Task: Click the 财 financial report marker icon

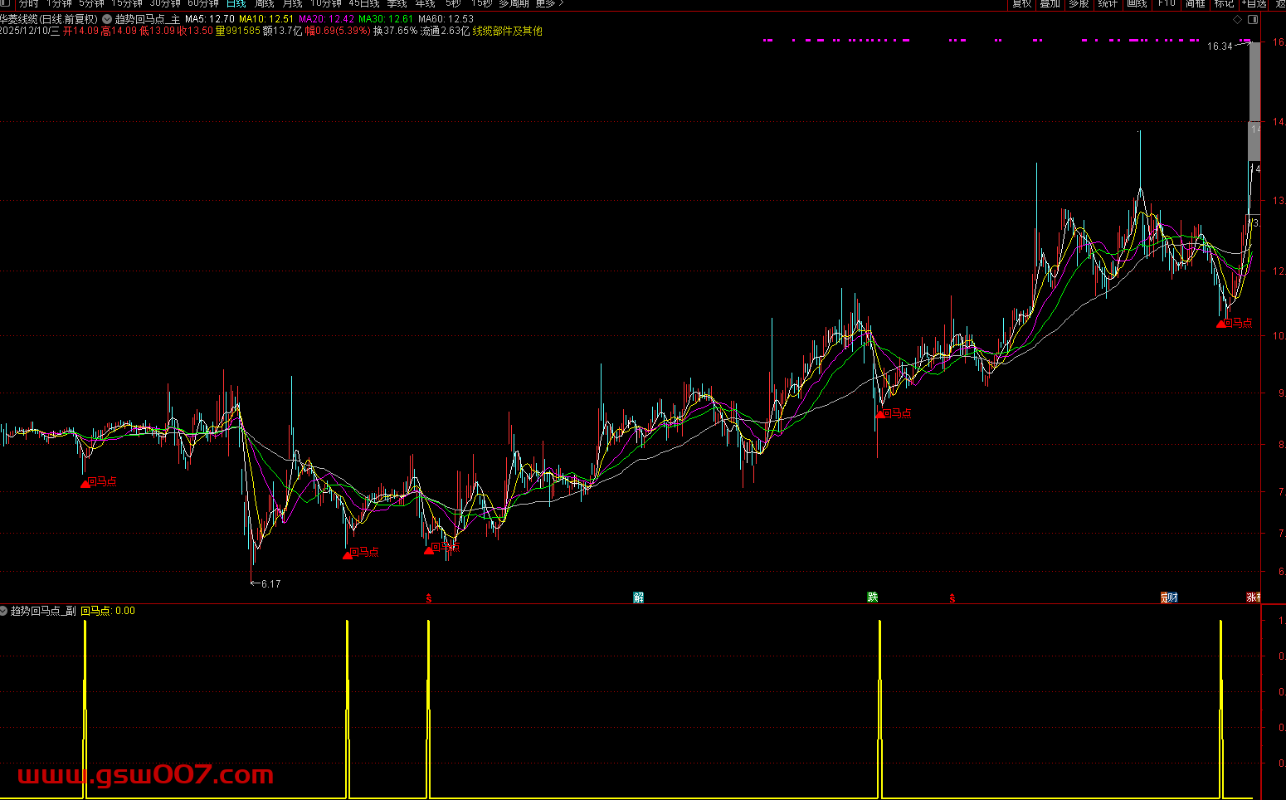Action: click(1169, 598)
